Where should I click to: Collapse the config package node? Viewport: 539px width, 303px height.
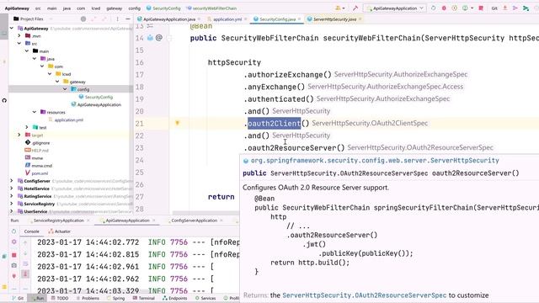click(65, 89)
